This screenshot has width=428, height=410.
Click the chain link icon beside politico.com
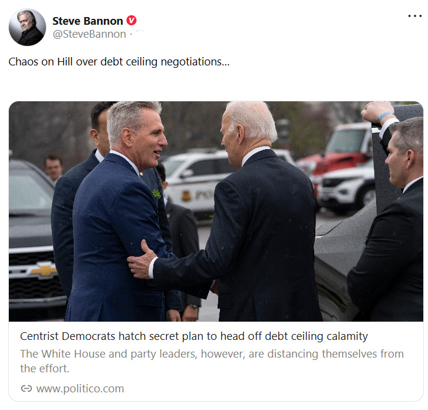27,388
